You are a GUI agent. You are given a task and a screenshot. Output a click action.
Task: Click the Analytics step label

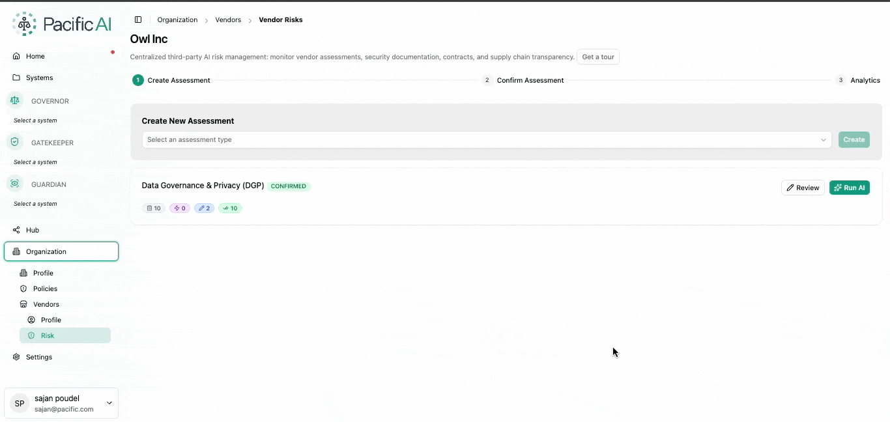coord(865,81)
